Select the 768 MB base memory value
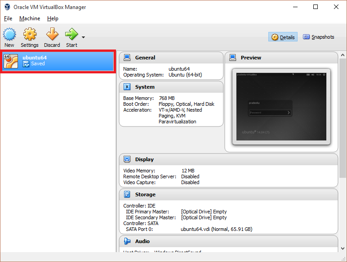This screenshot has width=347, height=262. (167, 98)
